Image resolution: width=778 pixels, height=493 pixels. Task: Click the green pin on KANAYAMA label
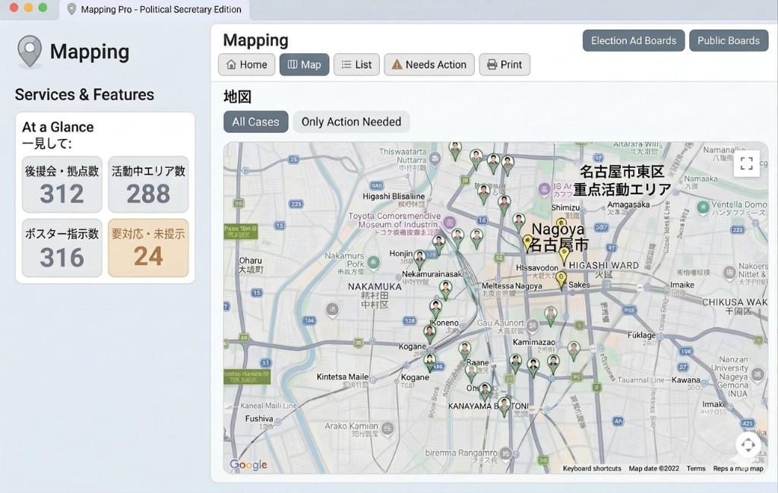(504, 406)
